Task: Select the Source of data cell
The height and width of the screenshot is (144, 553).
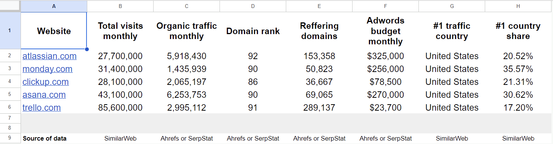Action: [x=54, y=138]
